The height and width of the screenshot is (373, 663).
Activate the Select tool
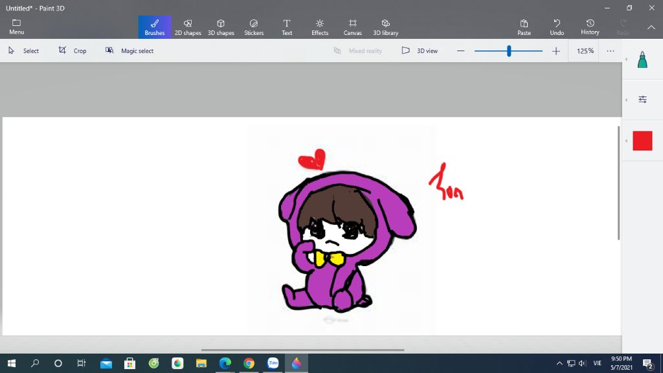click(x=24, y=51)
